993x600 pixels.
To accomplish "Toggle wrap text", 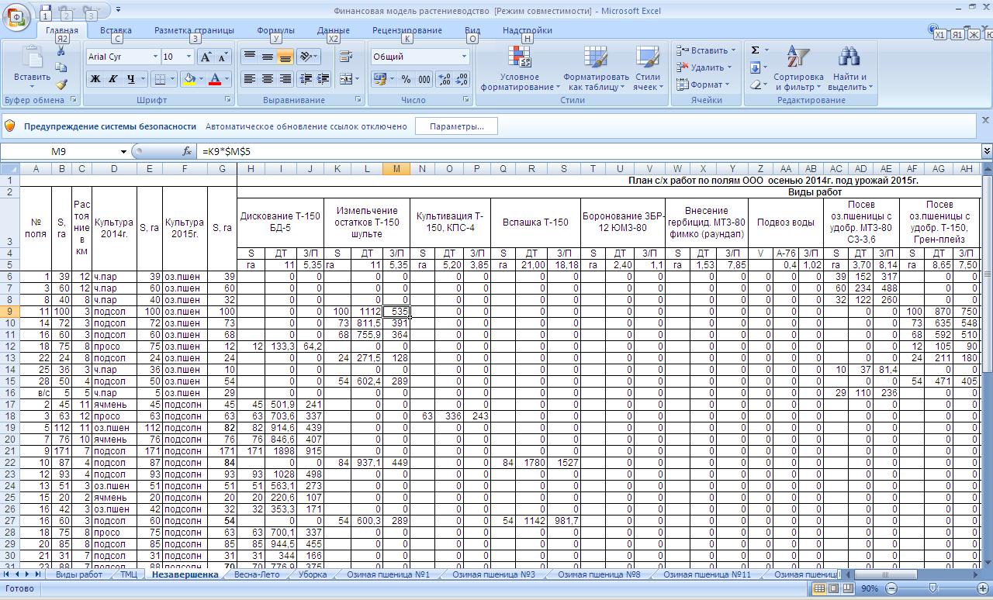I will pyautogui.click(x=346, y=57).
